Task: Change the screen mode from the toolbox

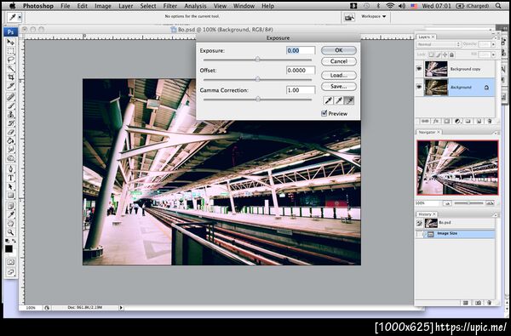Action: point(11,272)
